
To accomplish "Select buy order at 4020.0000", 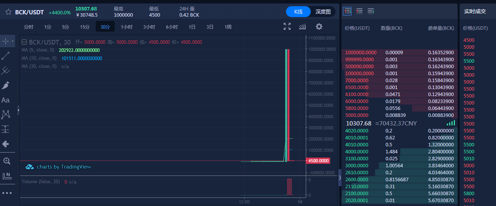I will tap(400, 131).
